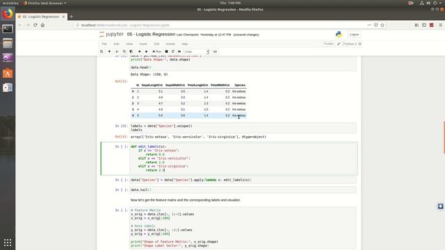Go forward with browser forward arrow
445x250 pixels.
[28, 25]
